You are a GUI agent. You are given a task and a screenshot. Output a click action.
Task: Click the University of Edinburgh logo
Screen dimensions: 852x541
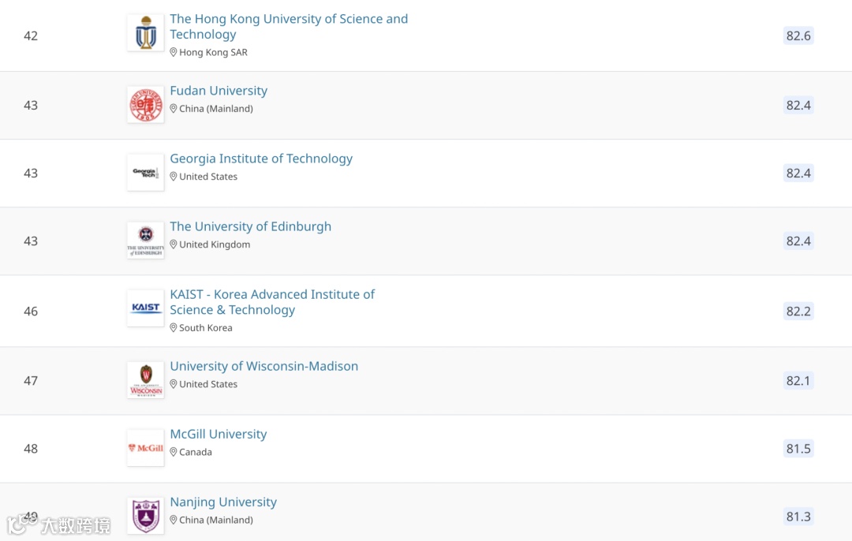[146, 241]
